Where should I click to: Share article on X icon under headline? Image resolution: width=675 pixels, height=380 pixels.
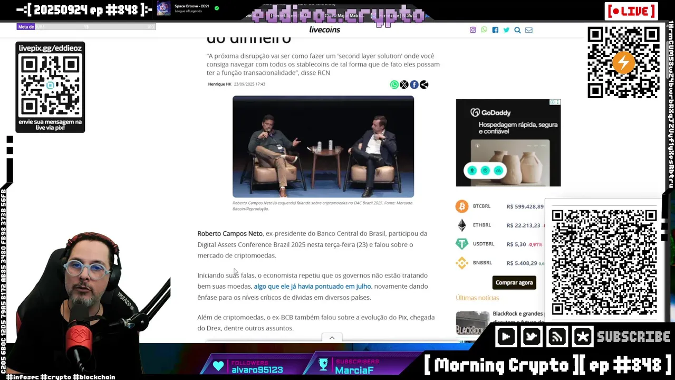click(x=404, y=84)
